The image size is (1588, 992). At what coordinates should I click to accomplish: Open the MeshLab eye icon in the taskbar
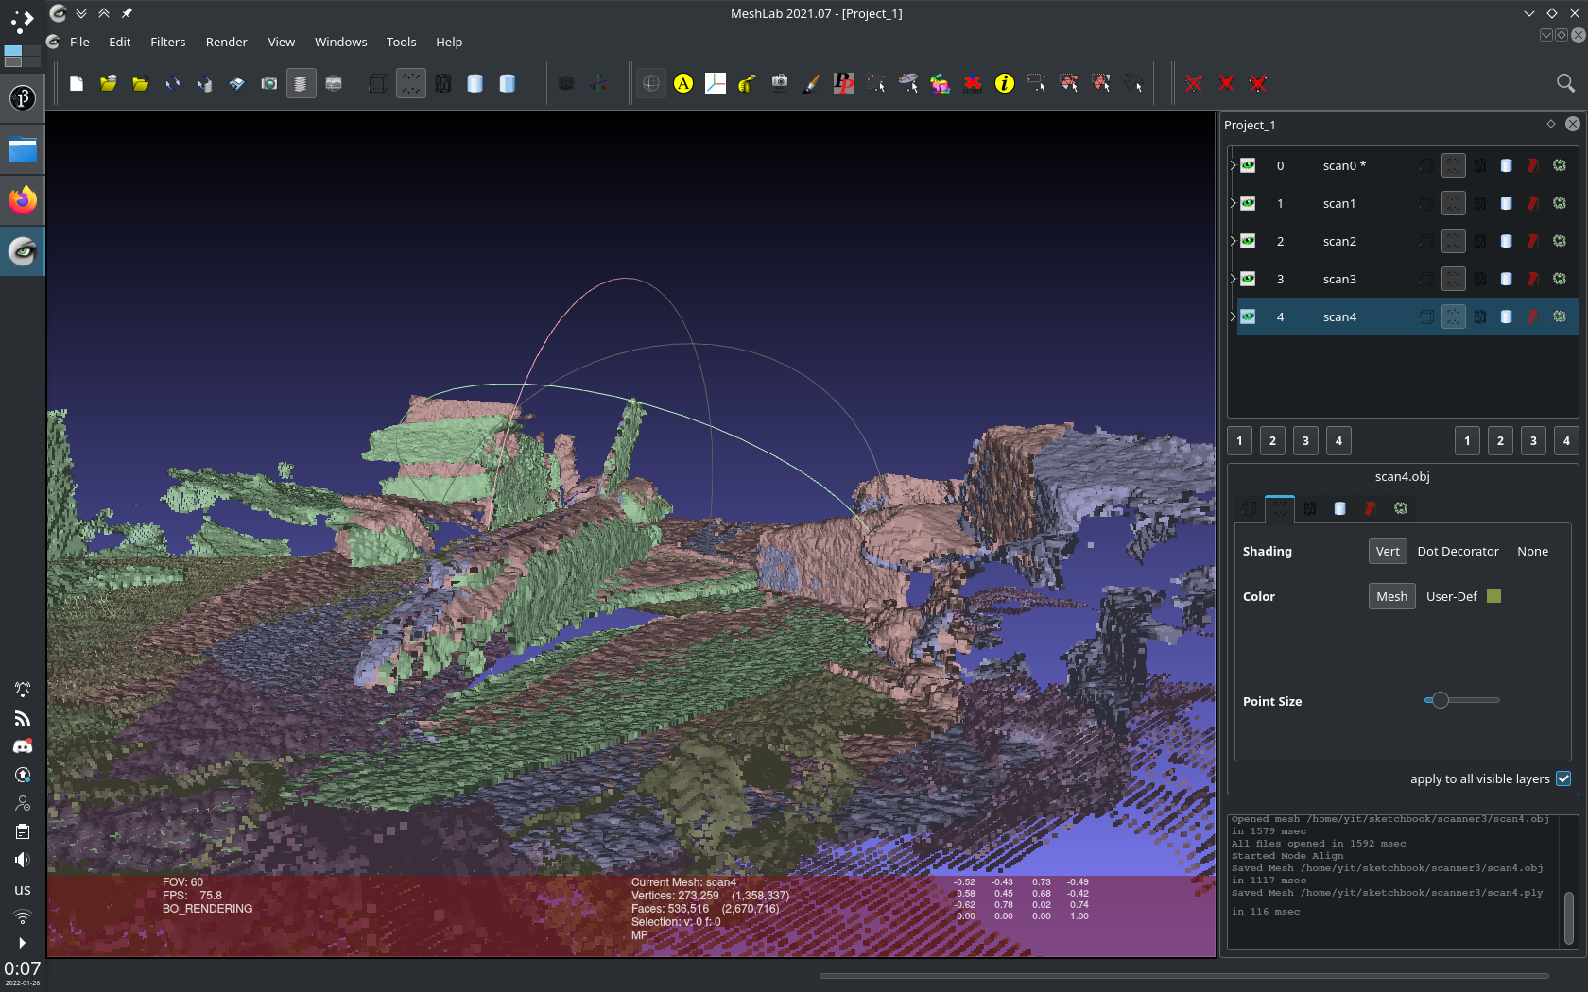(x=23, y=251)
